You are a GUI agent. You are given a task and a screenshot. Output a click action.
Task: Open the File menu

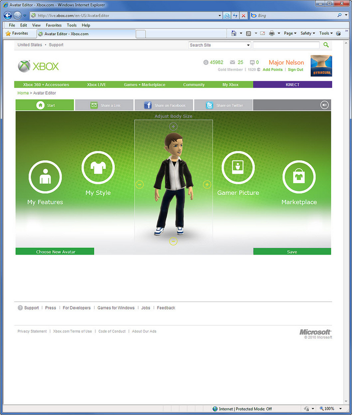pyautogui.click(x=12, y=25)
